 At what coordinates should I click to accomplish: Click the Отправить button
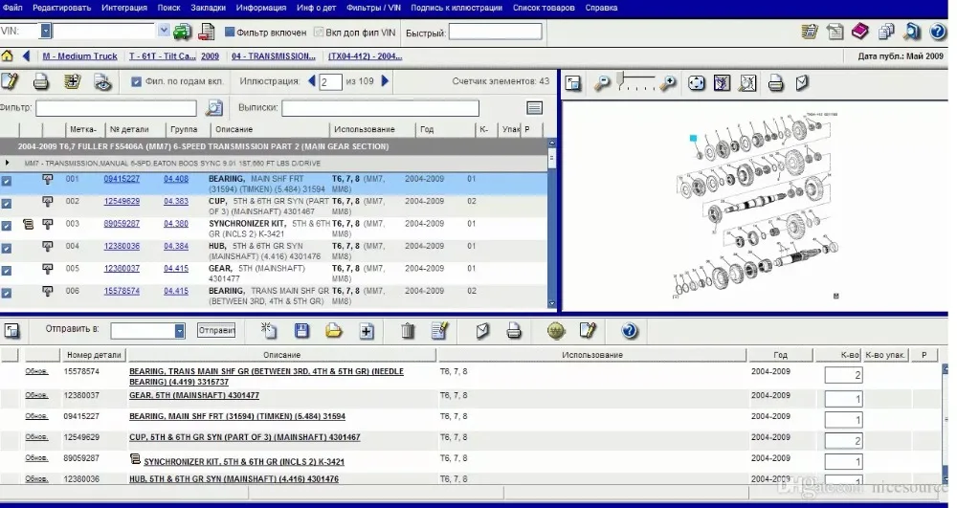(x=216, y=330)
